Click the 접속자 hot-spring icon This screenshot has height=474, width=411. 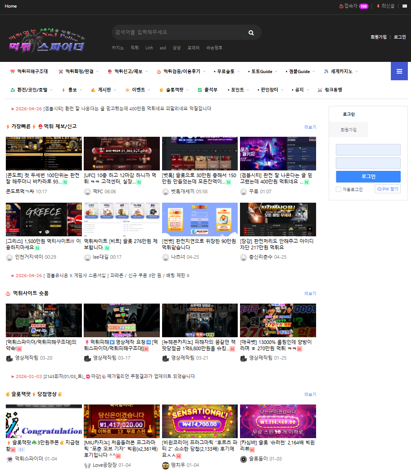point(341,6)
